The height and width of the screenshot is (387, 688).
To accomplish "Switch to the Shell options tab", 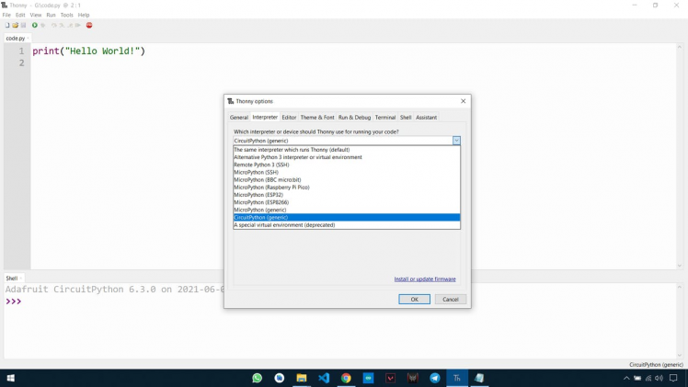I will pyautogui.click(x=406, y=118).
